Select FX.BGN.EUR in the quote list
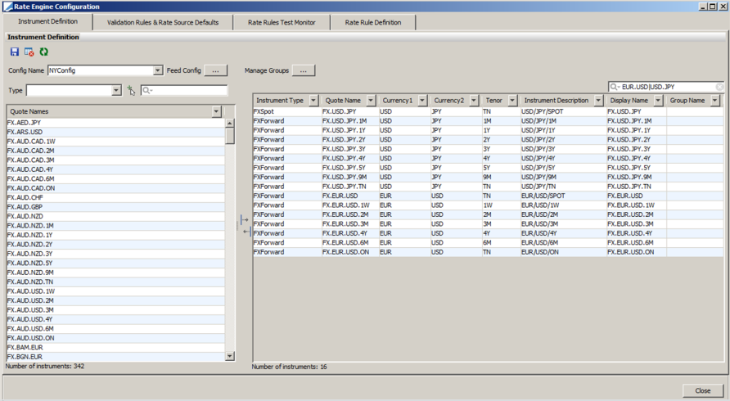 click(115, 357)
